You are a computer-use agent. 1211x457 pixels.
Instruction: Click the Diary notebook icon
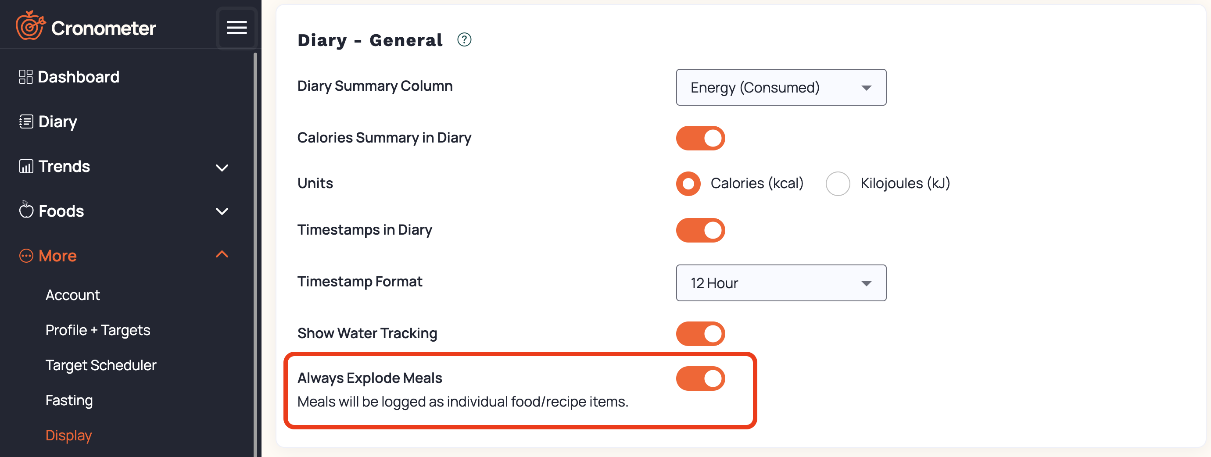tap(26, 121)
